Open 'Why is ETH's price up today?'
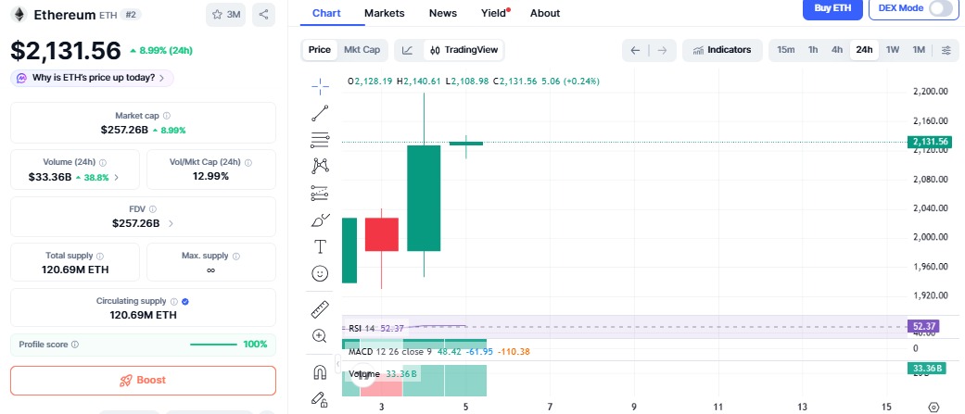Screen dimensions: 965x414 (x=92, y=78)
